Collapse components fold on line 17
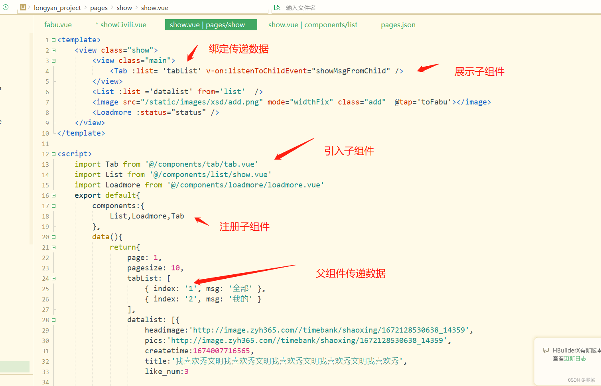601x386 pixels. click(53, 206)
